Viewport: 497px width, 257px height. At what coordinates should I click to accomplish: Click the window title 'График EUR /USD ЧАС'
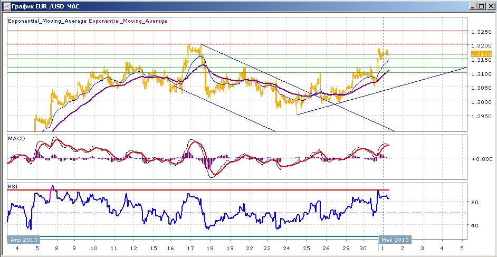(x=45, y=6)
